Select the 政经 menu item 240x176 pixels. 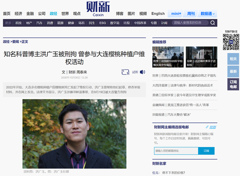53,14
